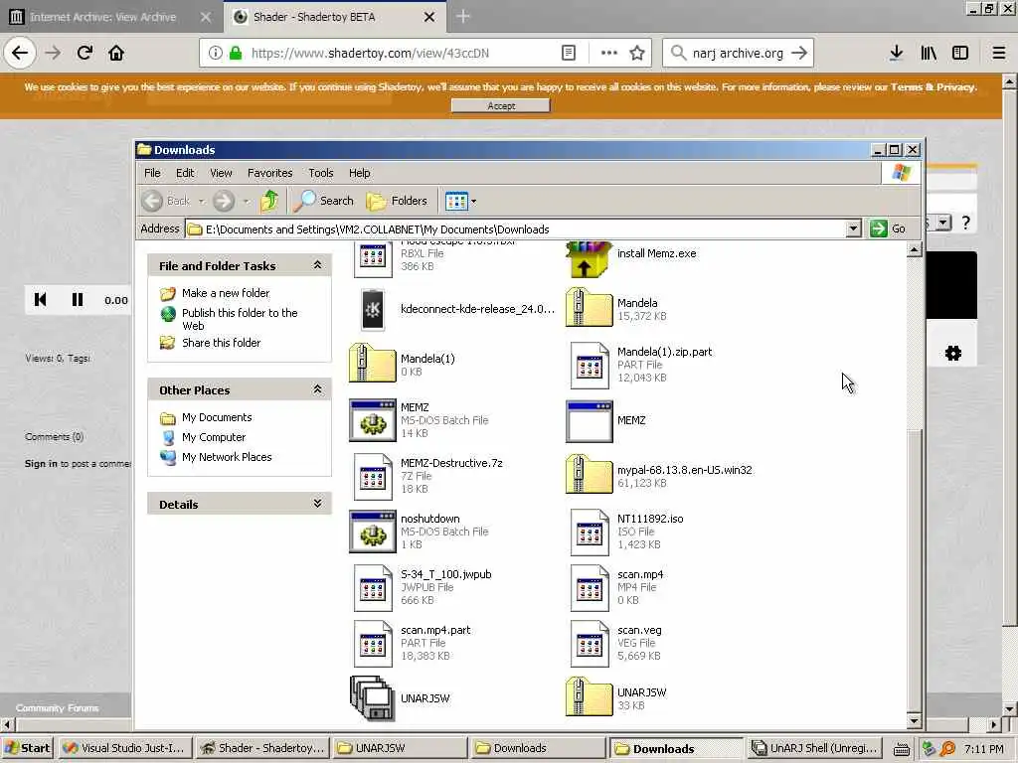Open the Help menu
The height and width of the screenshot is (763, 1018).
359,173
